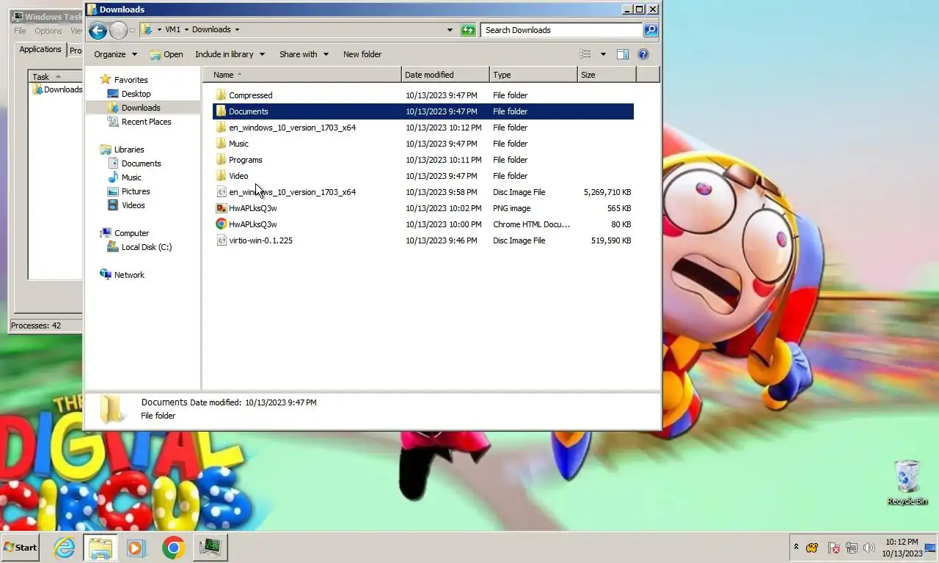Click the HwAPLksQ3w Chrome HTML icon
The height and width of the screenshot is (563, 939).
(221, 224)
